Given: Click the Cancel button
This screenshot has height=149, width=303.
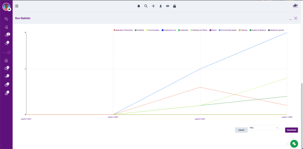Looking at the screenshot, I should pos(241,130).
